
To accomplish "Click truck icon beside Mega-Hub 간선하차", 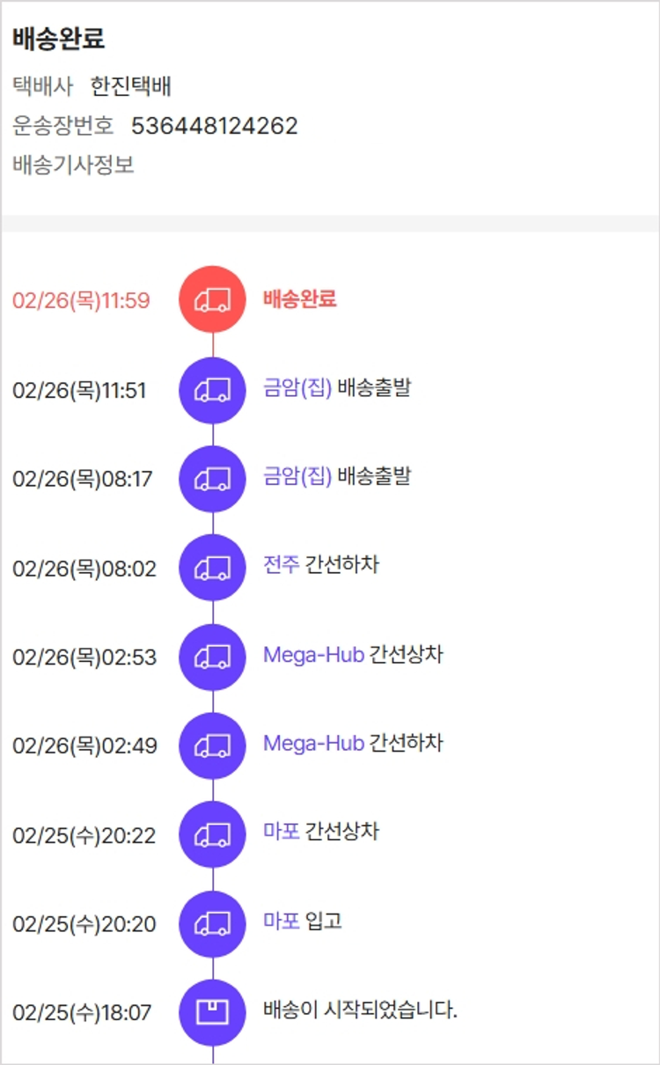I will 212,745.
